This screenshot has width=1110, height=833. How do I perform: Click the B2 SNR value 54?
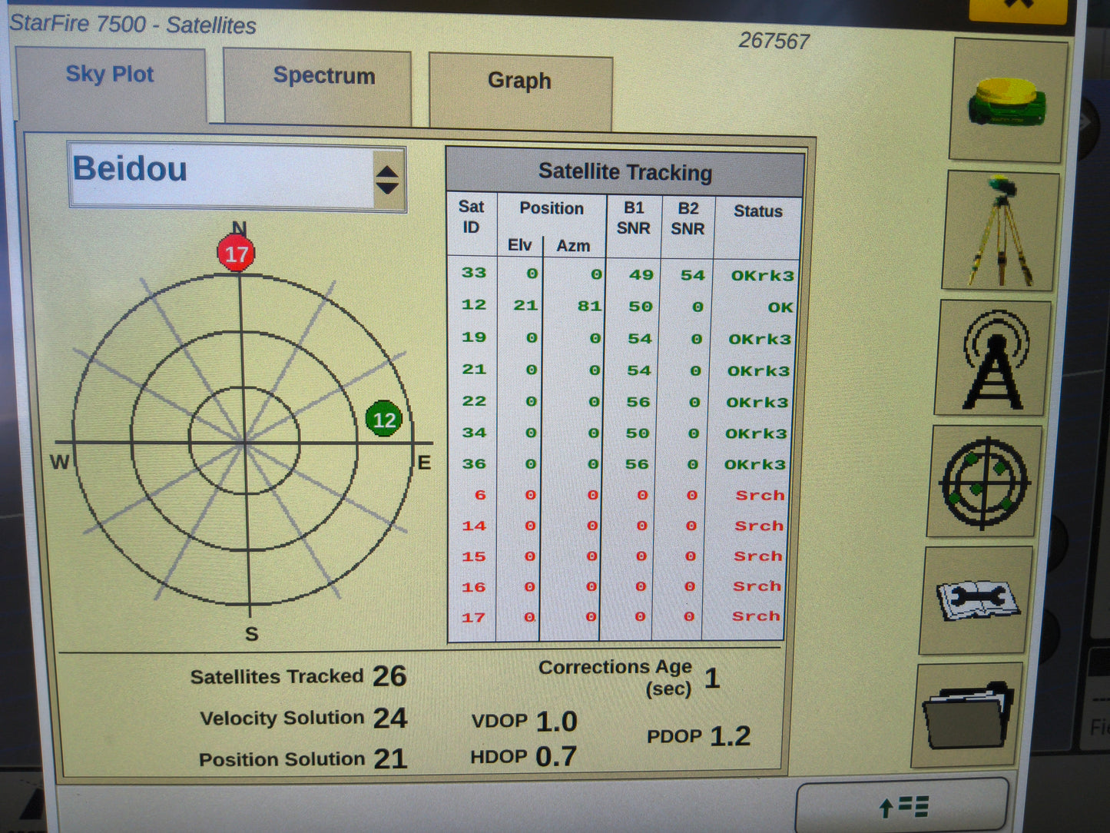click(692, 275)
